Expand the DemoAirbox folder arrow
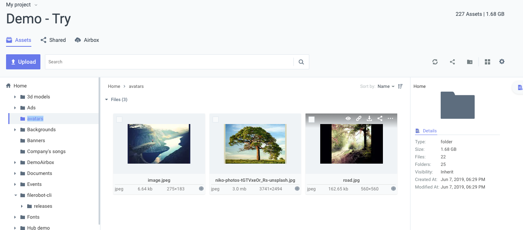Viewport: 523px width, 230px height. click(x=15, y=163)
